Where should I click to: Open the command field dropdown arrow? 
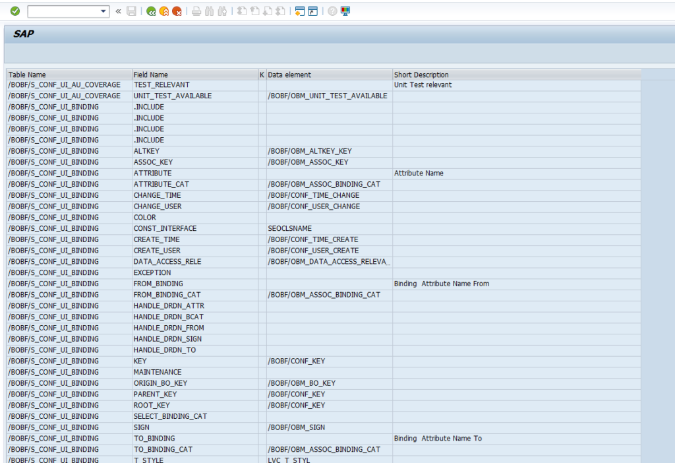(x=103, y=11)
